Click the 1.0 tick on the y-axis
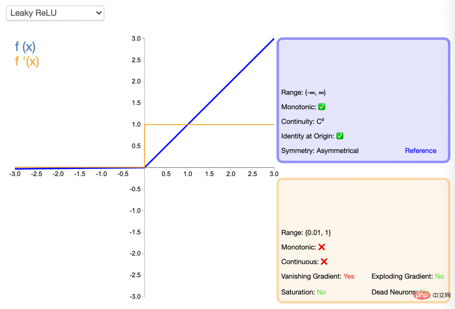This screenshot has width=455, height=309. click(x=136, y=124)
